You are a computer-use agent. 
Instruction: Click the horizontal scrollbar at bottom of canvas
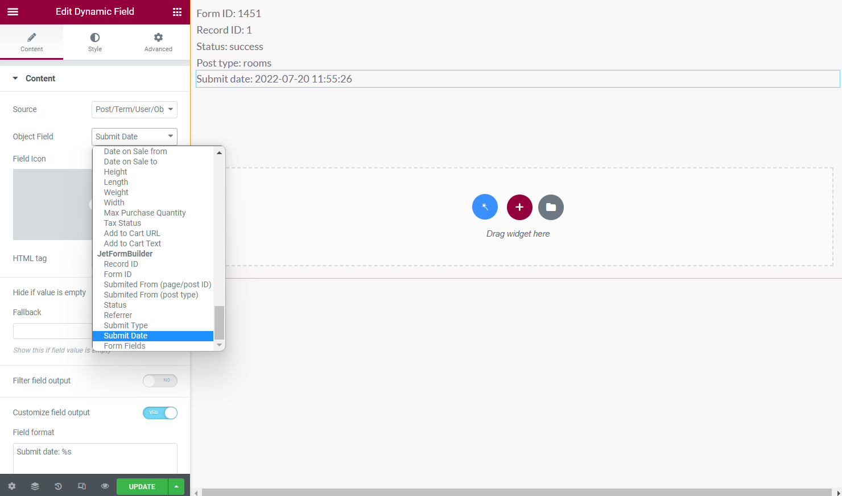click(x=517, y=492)
